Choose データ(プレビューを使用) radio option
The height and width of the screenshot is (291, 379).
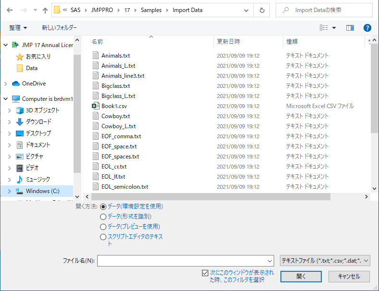click(x=103, y=227)
